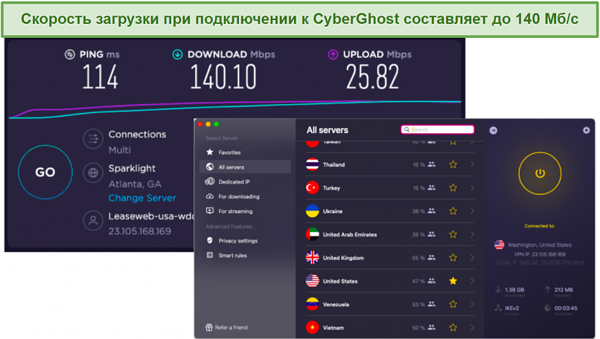
Task: Click the Change Server link
Action: click(142, 198)
